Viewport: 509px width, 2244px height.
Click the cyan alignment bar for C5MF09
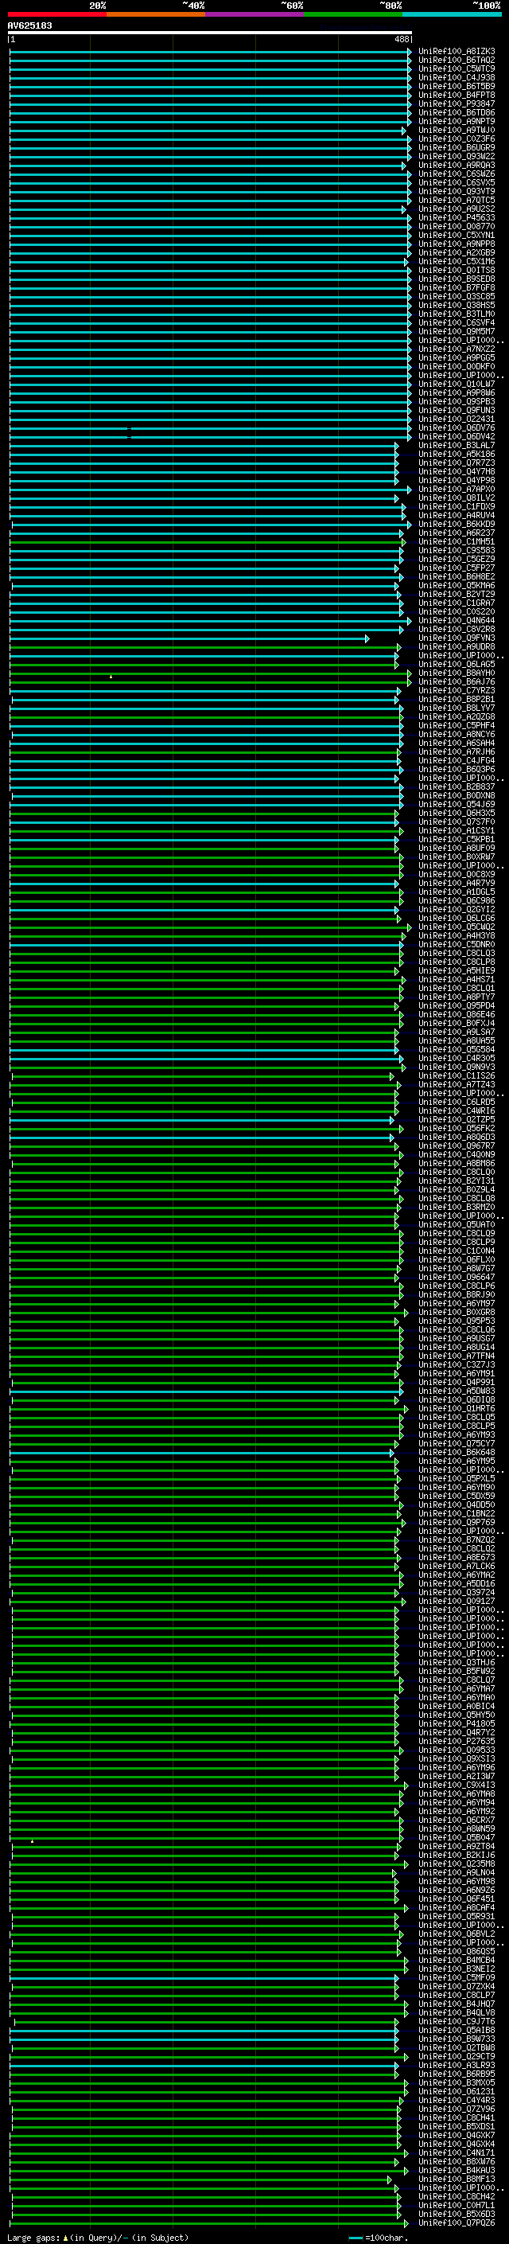[x=204, y=1977]
